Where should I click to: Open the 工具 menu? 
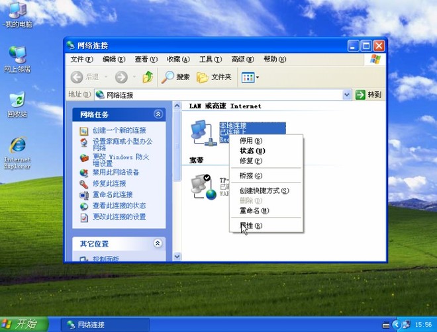point(211,60)
